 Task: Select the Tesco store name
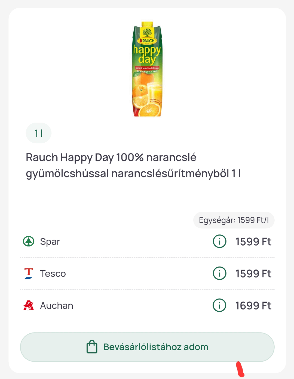pyautogui.click(x=53, y=274)
